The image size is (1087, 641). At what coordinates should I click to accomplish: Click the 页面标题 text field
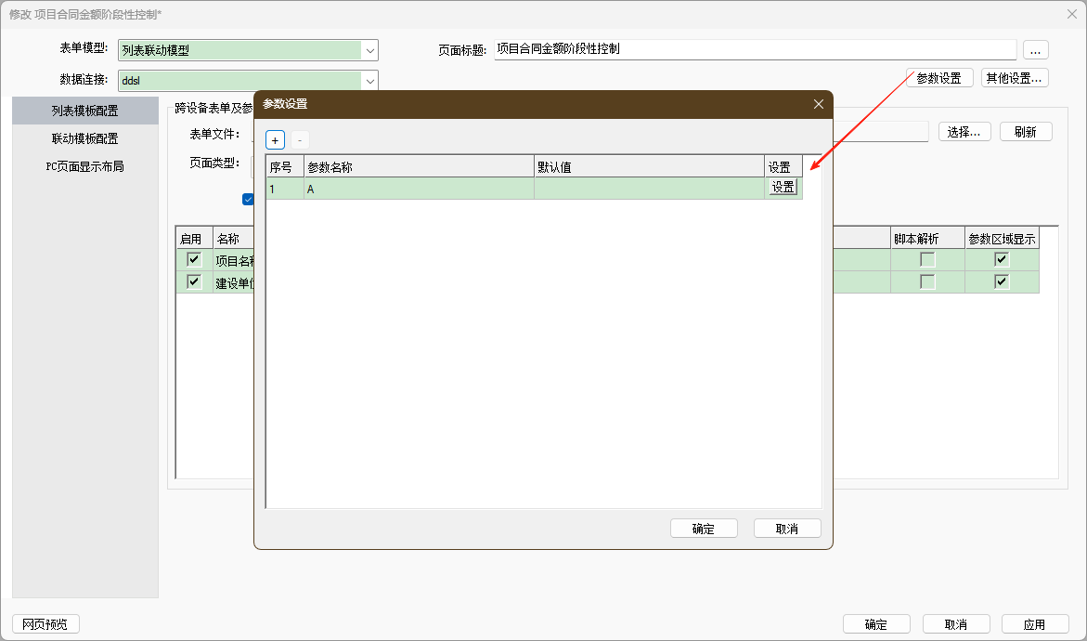tap(754, 50)
